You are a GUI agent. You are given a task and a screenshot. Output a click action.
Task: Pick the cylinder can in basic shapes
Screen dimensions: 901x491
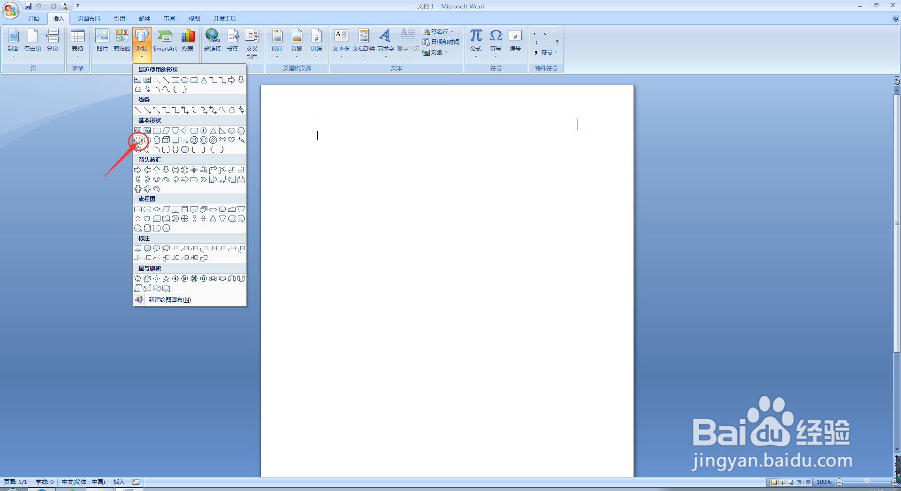pos(157,140)
